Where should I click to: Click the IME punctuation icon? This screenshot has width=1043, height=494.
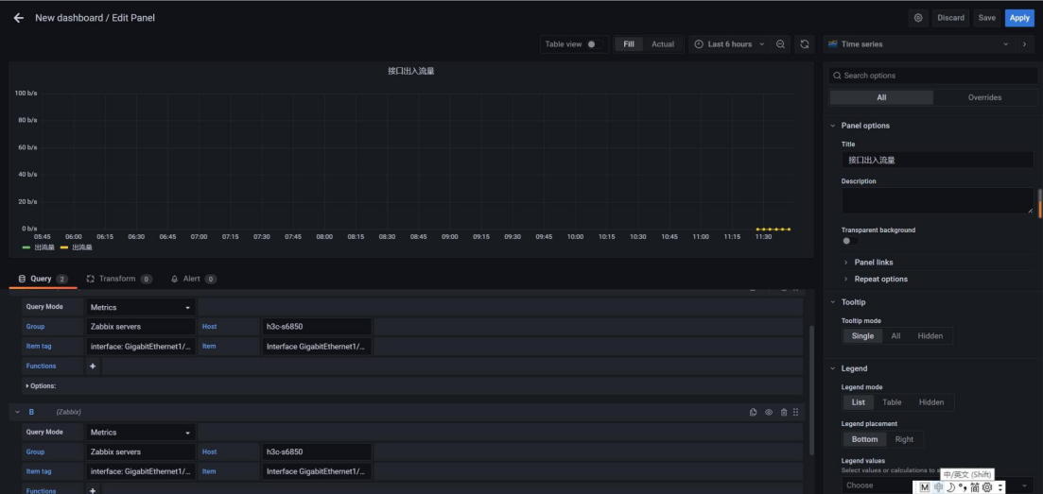962,487
